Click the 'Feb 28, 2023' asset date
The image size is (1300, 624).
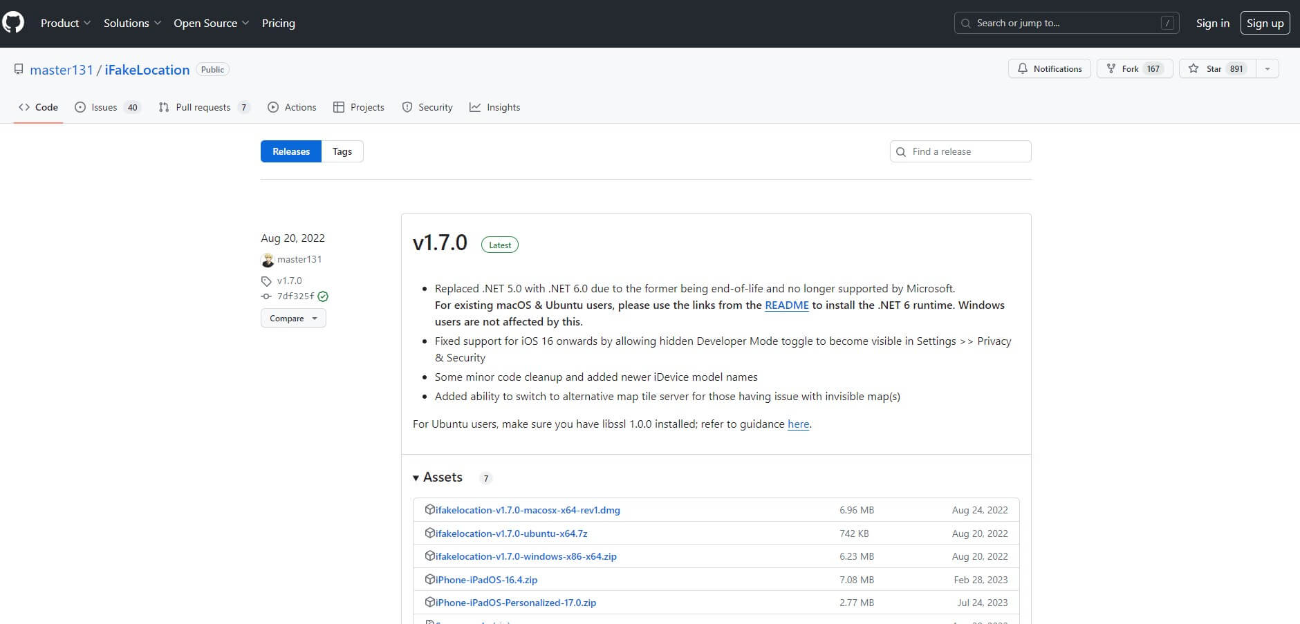click(981, 580)
